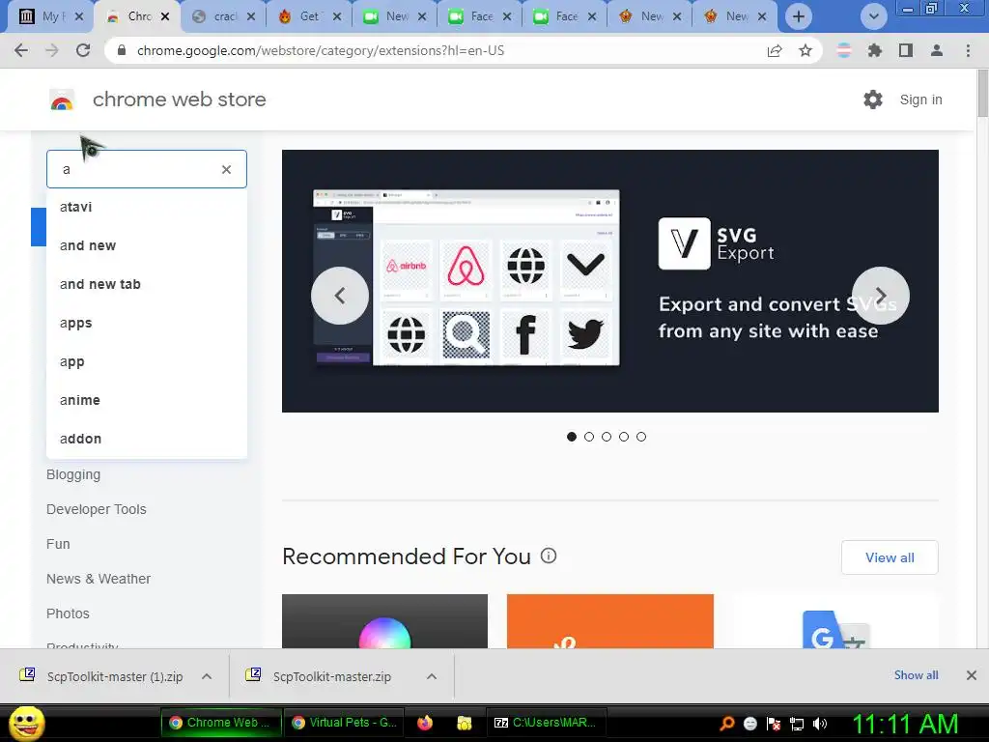Open the tab search dropdown arrow

(873, 16)
